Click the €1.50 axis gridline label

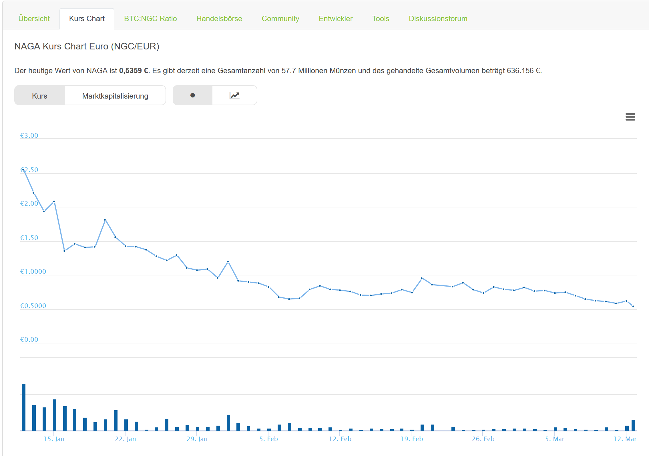coord(29,237)
